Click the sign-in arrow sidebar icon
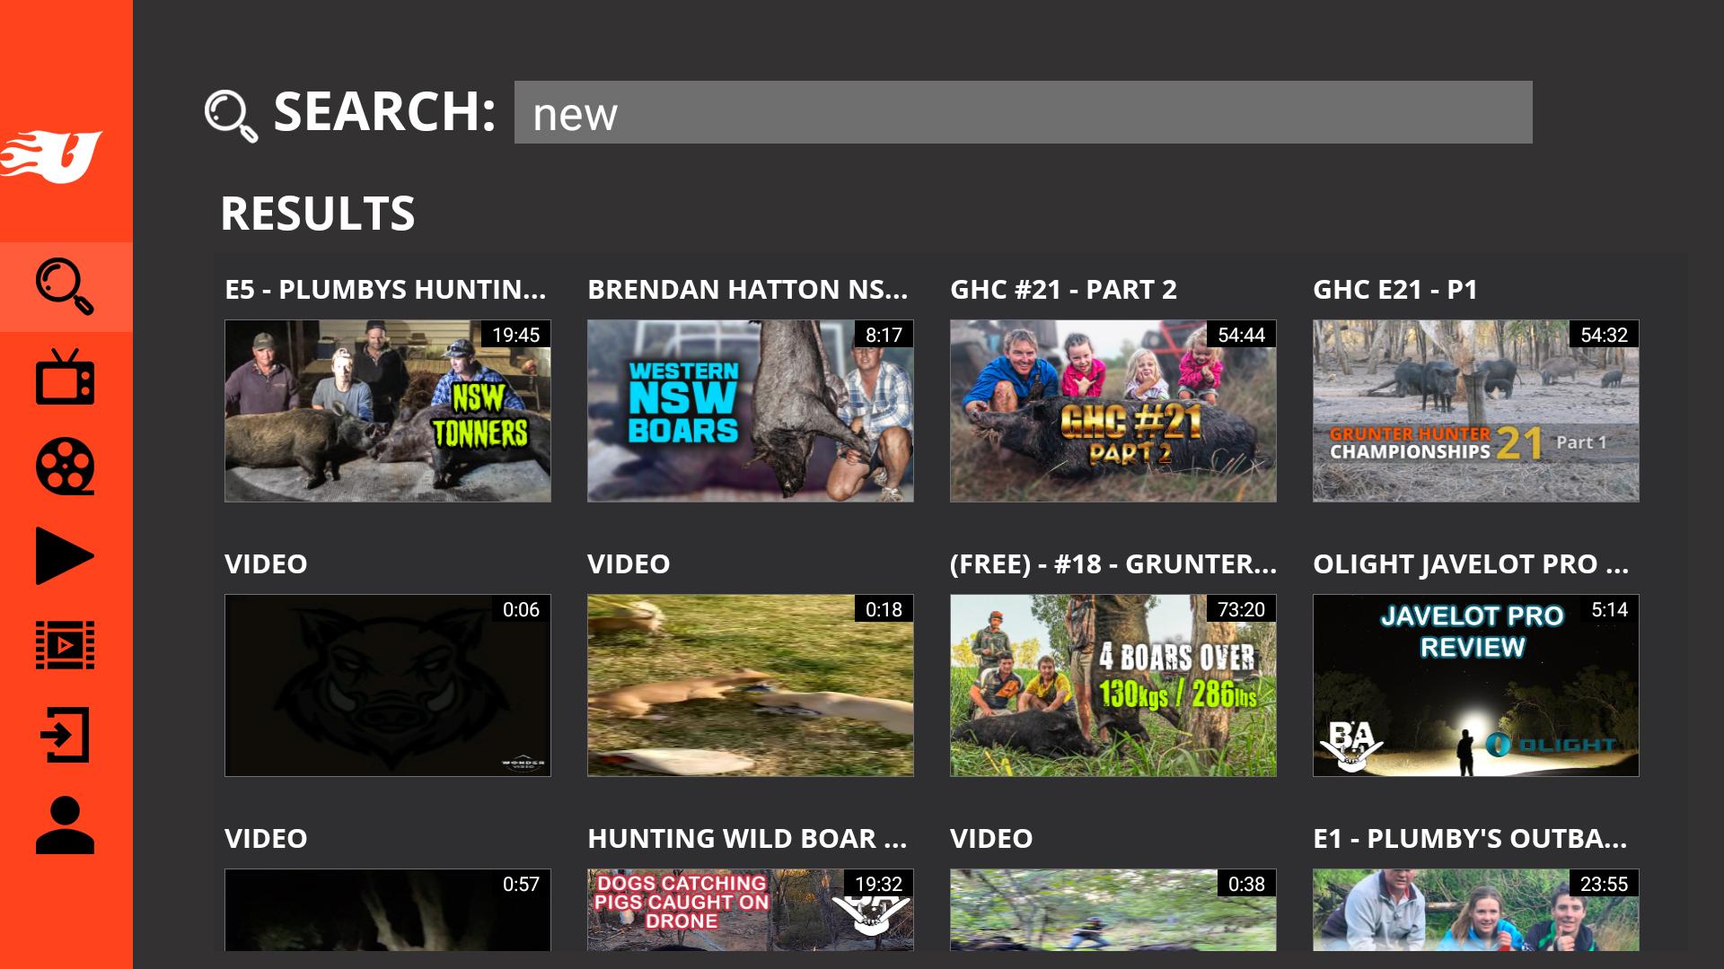Image resolution: width=1724 pixels, height=969 pixels. point(65,736)
